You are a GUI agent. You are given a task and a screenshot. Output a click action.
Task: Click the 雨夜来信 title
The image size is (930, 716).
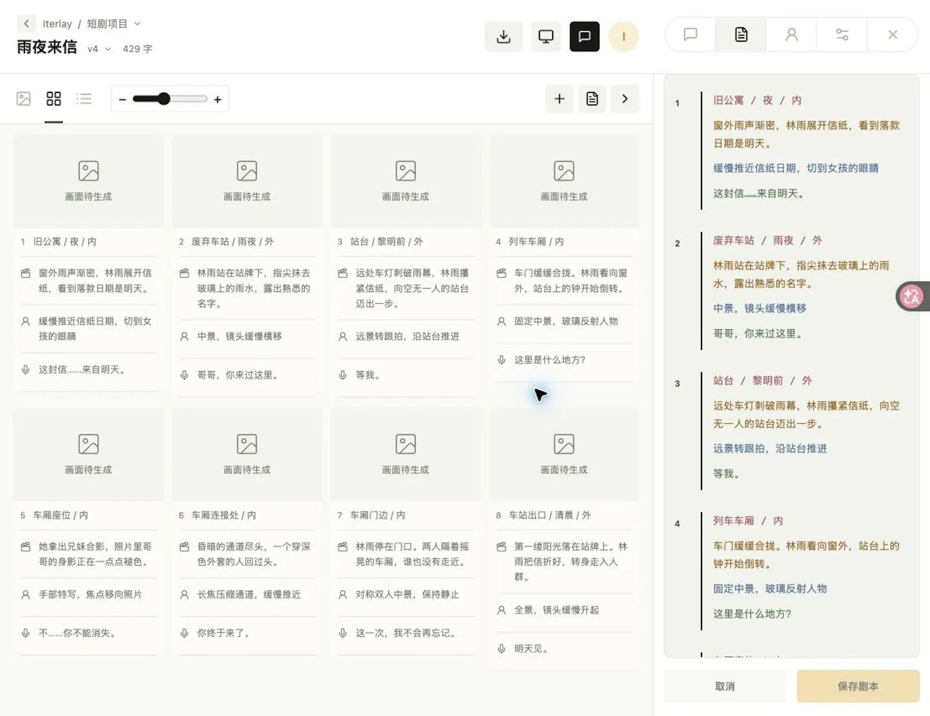pos(47,47)
